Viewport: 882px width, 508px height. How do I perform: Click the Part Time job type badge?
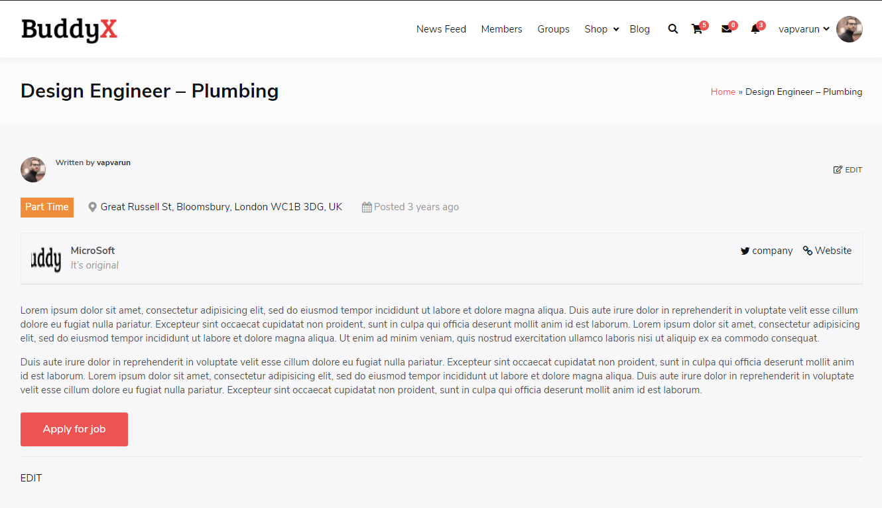click(x=47, y=207)
